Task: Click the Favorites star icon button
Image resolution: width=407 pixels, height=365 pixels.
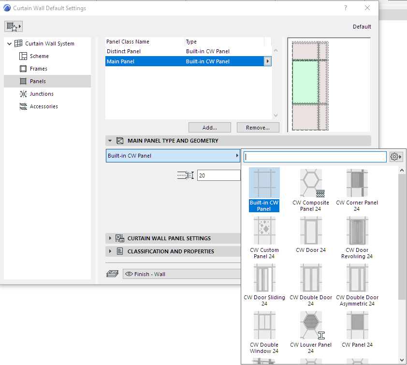Action: click(x=14, y=27)
